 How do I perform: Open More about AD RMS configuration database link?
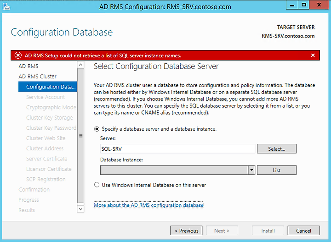pyautogui.click(x=148, y=205)
